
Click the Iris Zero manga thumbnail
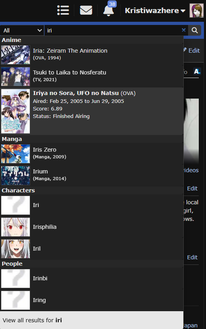[16, 154]
